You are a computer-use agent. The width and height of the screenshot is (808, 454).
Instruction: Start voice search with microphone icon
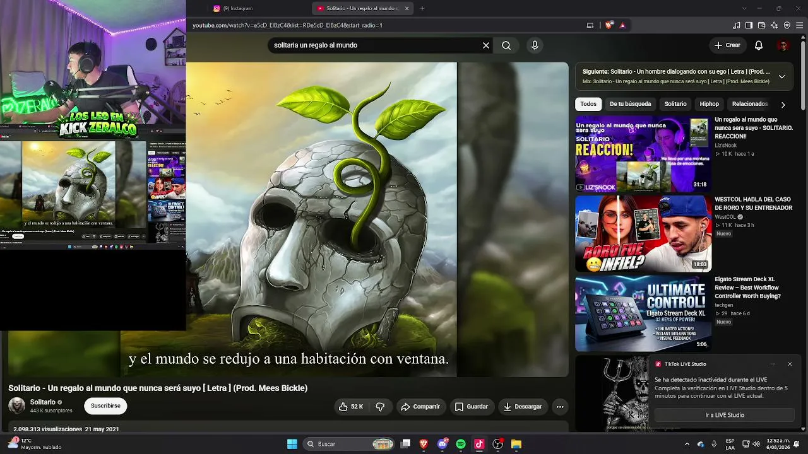pos(535,45)
